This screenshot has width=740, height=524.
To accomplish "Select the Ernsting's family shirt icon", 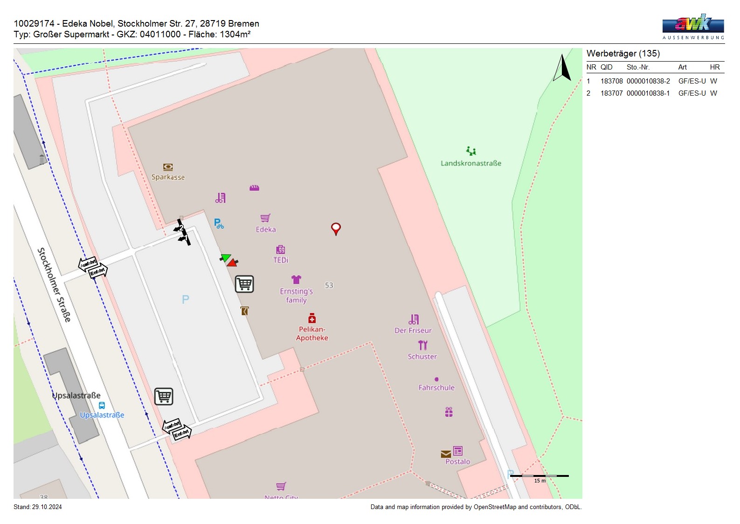I will pyautogui.click(x=296, y=279).
